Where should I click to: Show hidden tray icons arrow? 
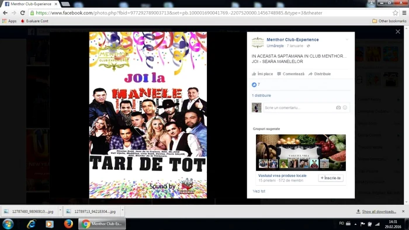355,224
